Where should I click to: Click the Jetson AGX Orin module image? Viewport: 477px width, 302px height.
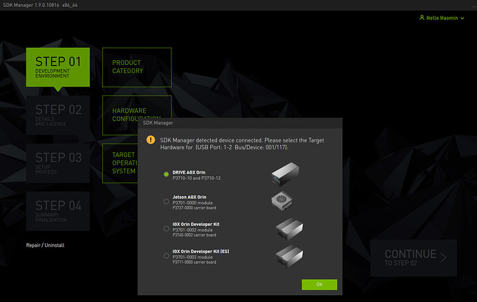pos(281,200)
